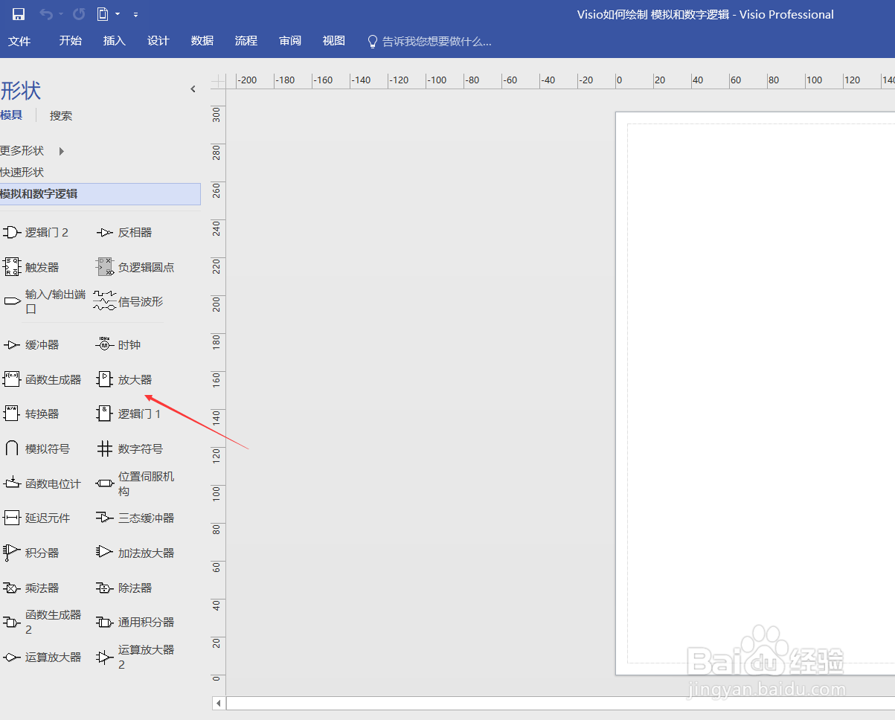Pick the 除法器 divider shape icon
895x720 pixels.
(105, 588)
